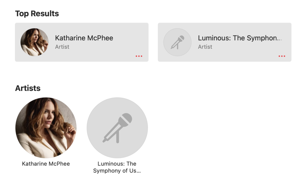Click large microphone placeholder under Artists
This screenshot has width=298, height=193.
pos(117,128)
